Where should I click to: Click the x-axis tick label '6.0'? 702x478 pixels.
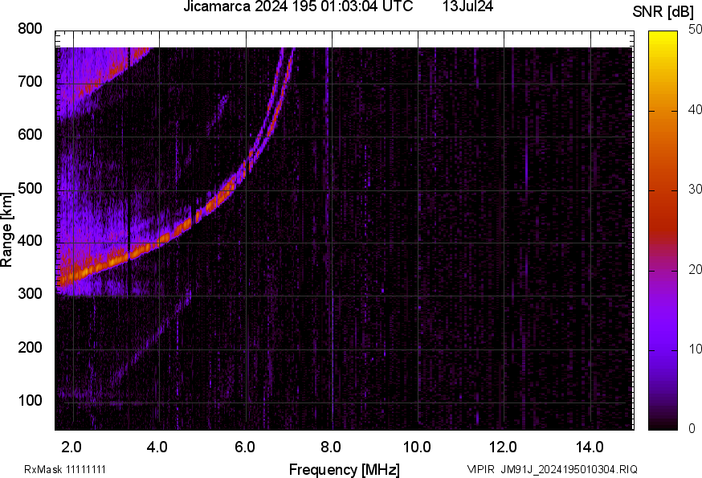coord(244,447)
